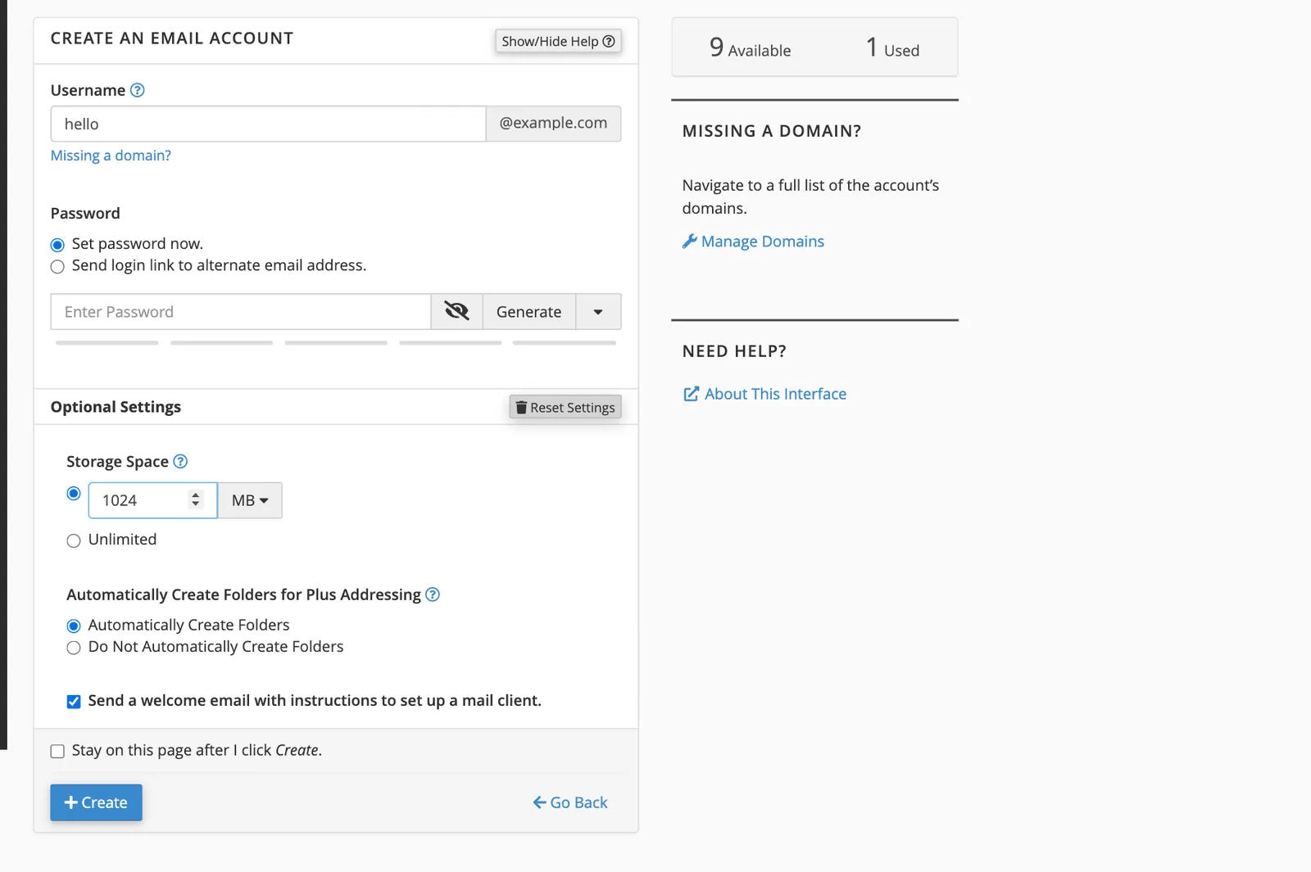Select Unlimited storage option
This screenshot has height=872, width=1311.
pyautogui.click(x=74, y=540)
